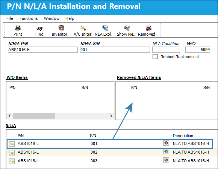
Task: Click the NLA Condition field
Action: pyautogui.click(x=166, y=50)
